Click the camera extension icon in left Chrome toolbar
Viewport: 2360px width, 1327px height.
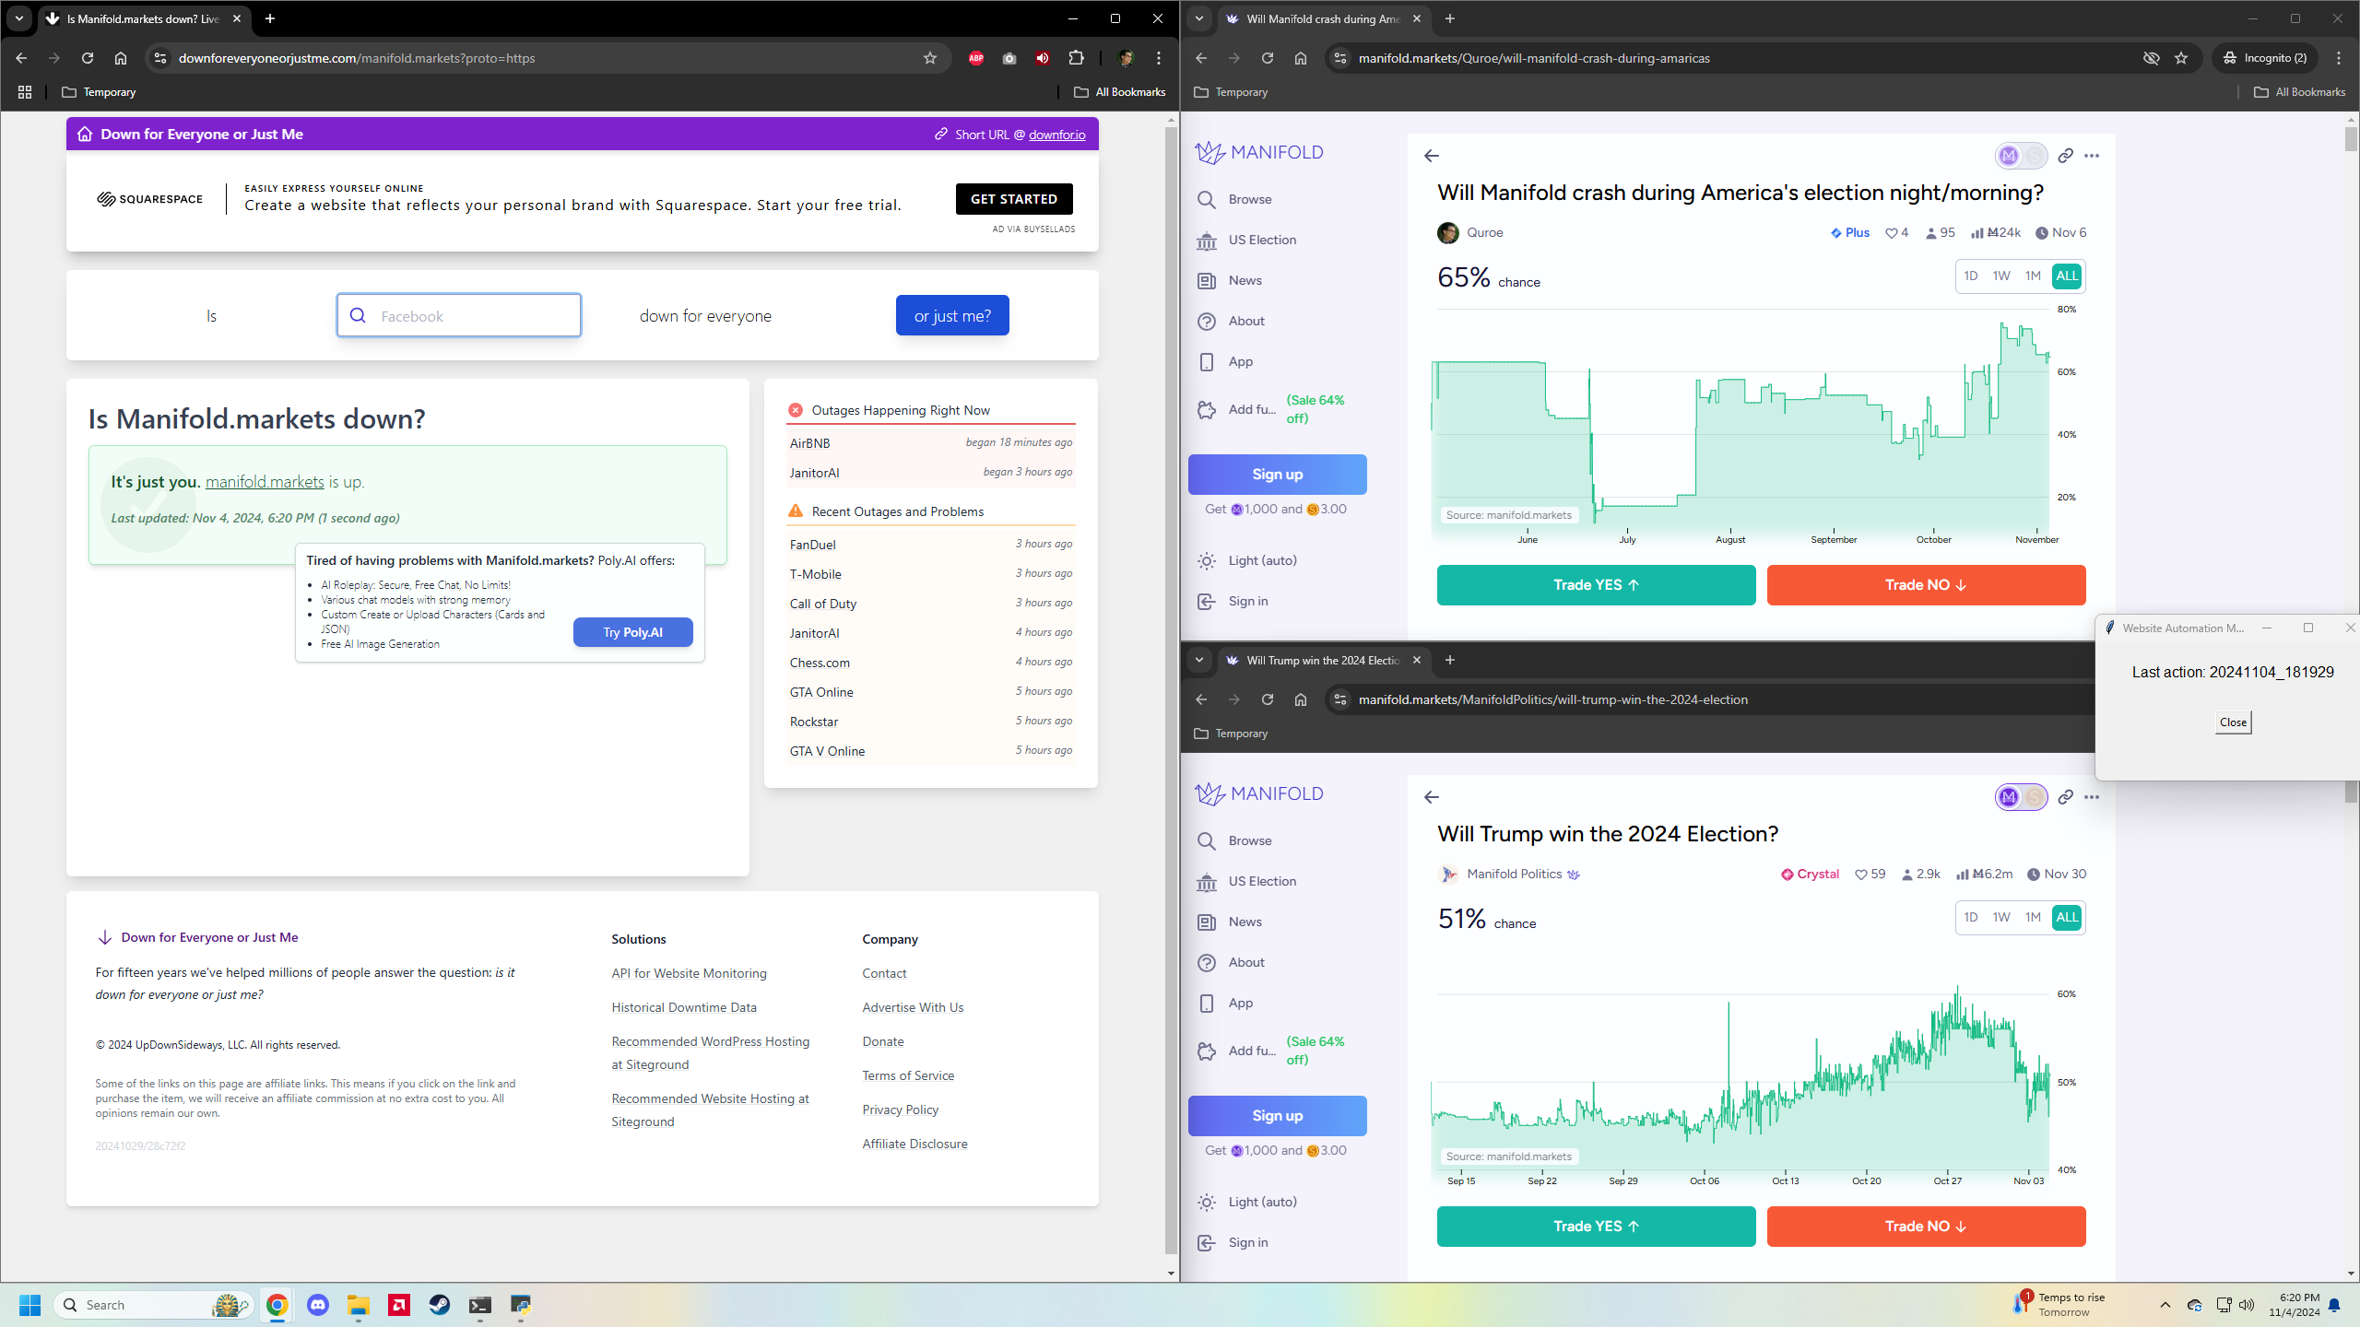pyautogui.click(x=1009, y=58)
